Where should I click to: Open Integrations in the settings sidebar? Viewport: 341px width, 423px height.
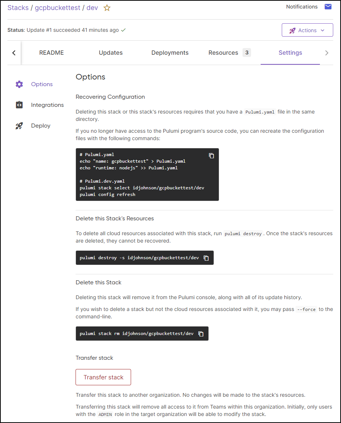click(x=47, y=105)
